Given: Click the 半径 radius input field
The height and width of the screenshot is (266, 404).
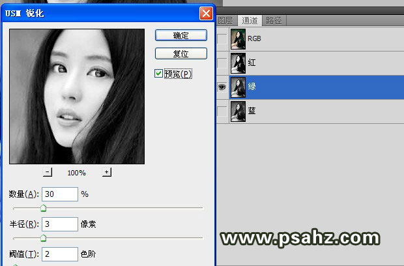Looking at the screenshot, I should [59, 224].
